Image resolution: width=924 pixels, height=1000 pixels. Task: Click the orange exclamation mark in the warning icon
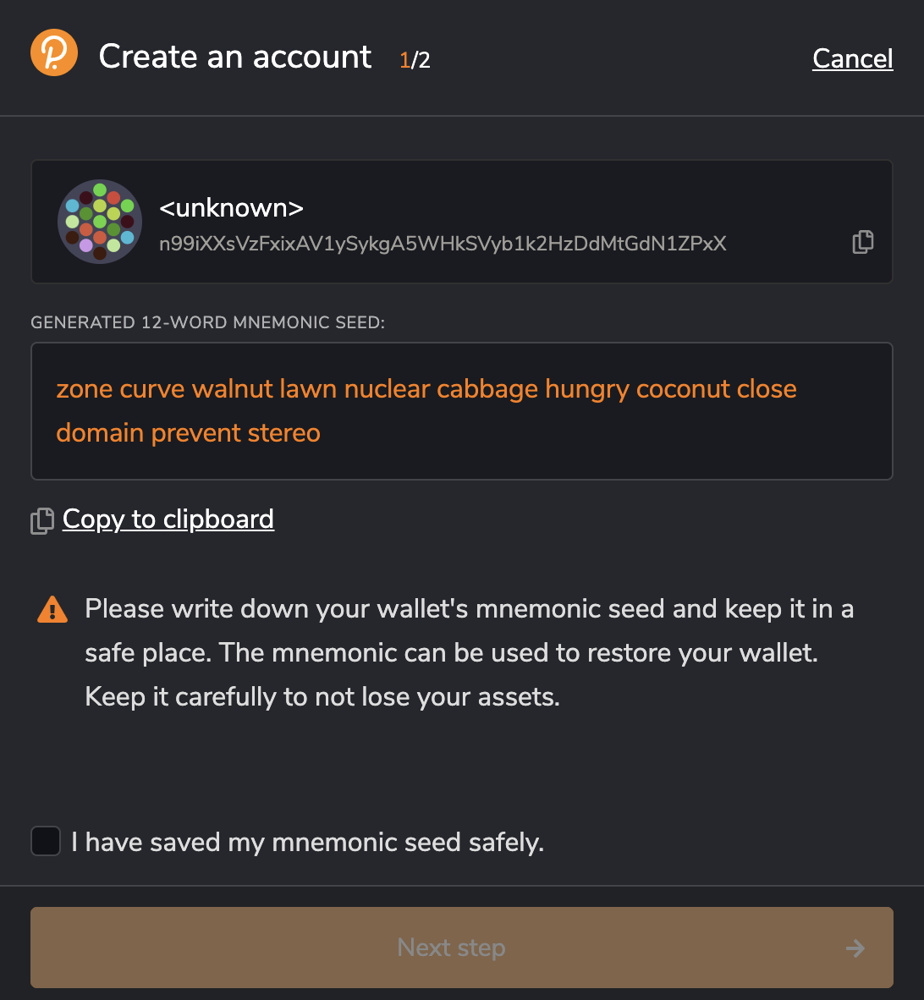tap(52, 611)
